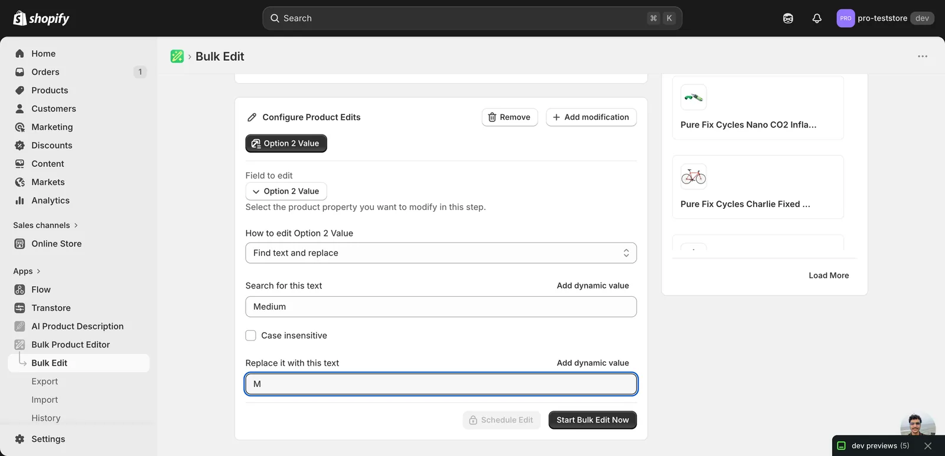Open the Find text and replace dropdown
Image resolution: width=945 pixels, height=456 pixels.
coord(441,253)
